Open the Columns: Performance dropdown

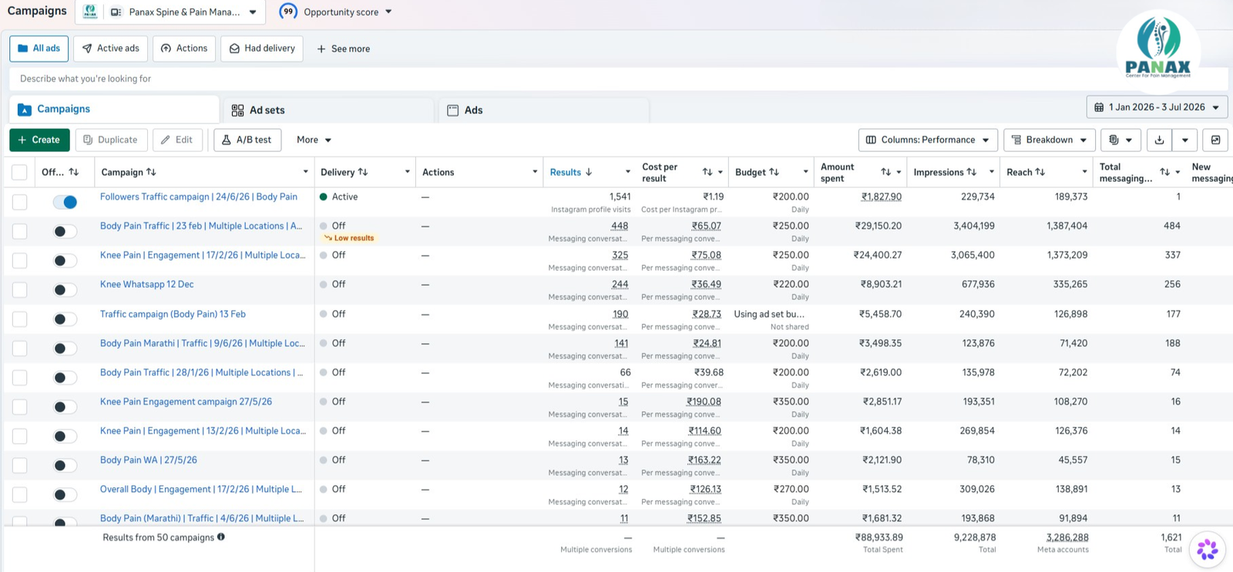coord(928,140)
